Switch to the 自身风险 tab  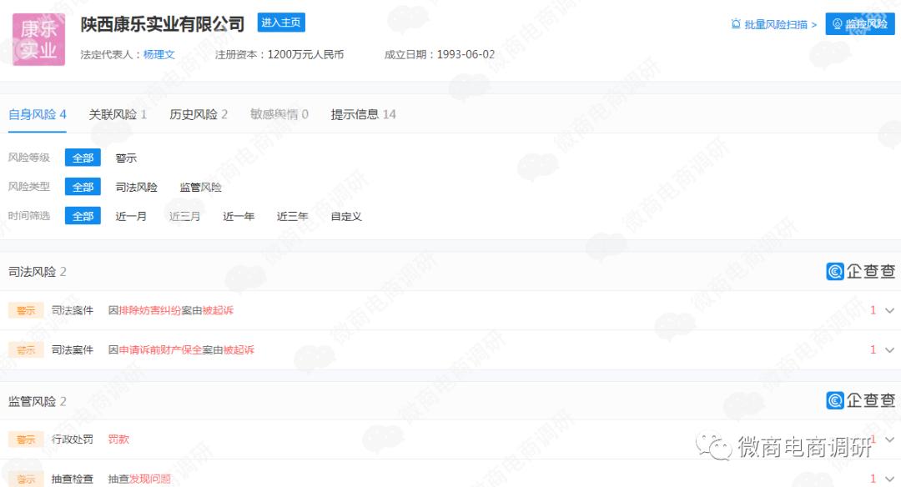click(38, 114)
